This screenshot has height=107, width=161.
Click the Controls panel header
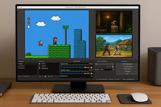click(124, 61)
